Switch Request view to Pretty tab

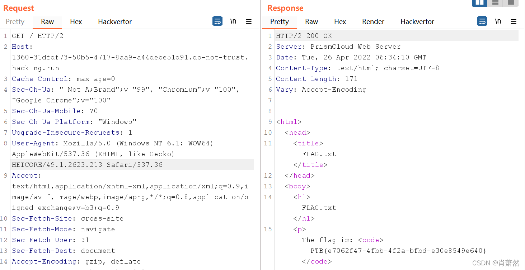tap(15, 21)
